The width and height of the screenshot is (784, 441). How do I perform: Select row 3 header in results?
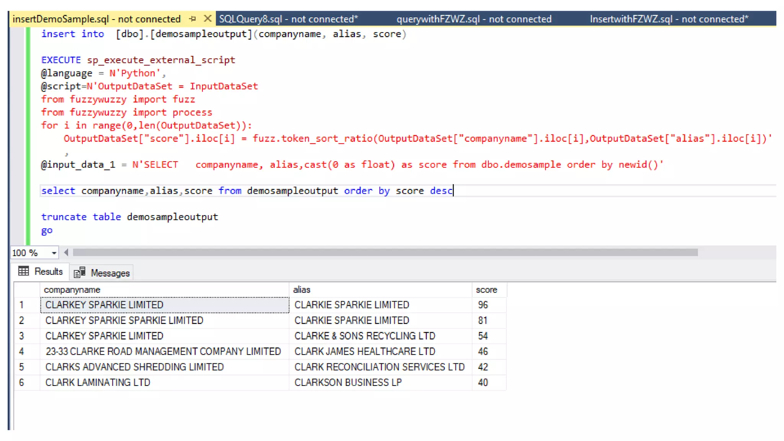27,336
